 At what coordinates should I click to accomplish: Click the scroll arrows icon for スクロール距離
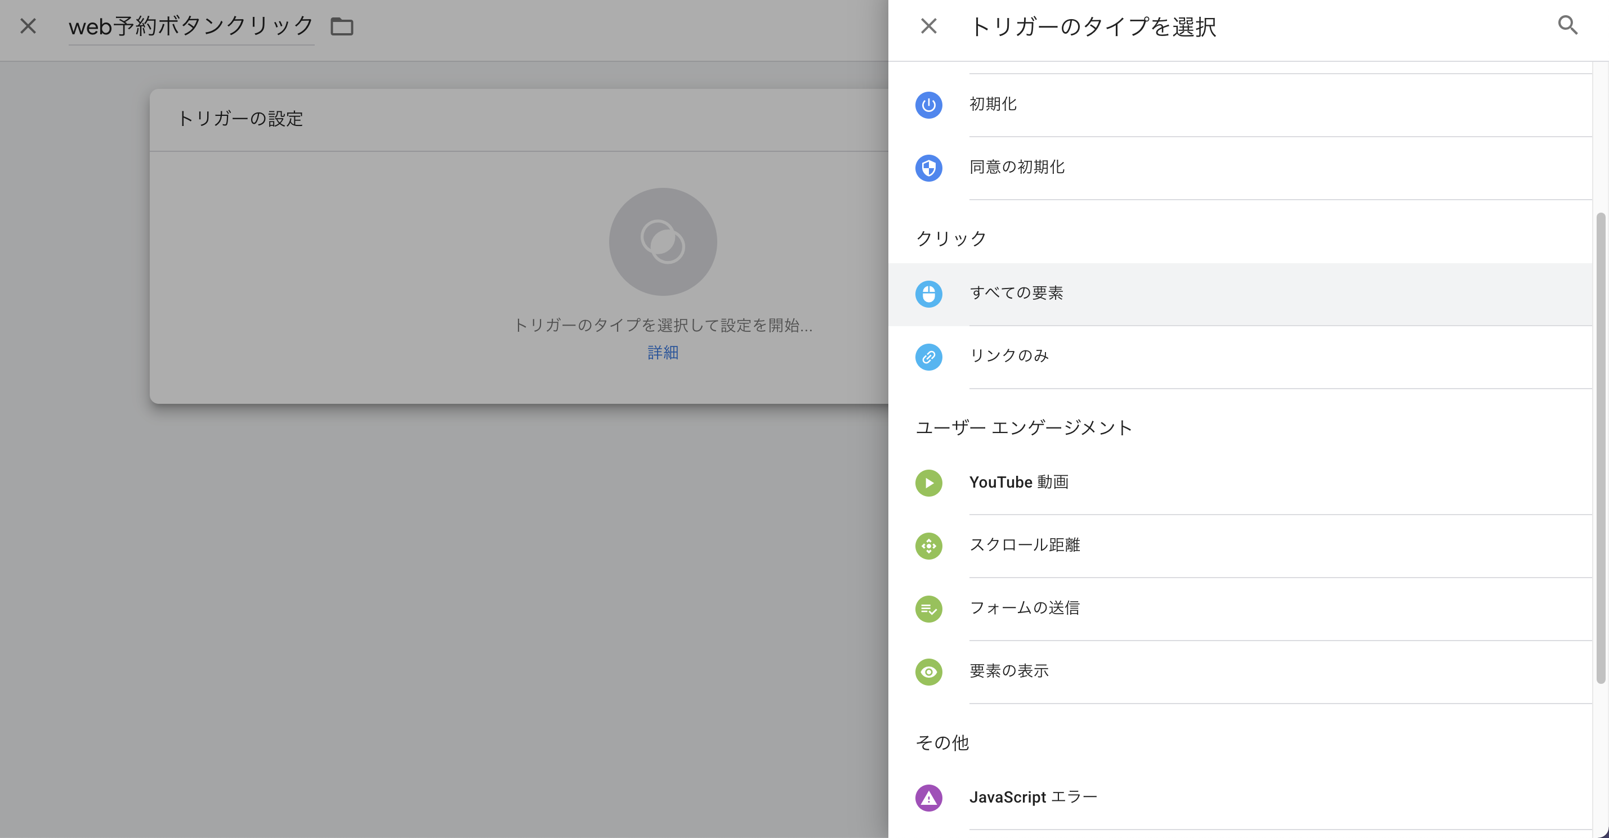tap(928, 546)
